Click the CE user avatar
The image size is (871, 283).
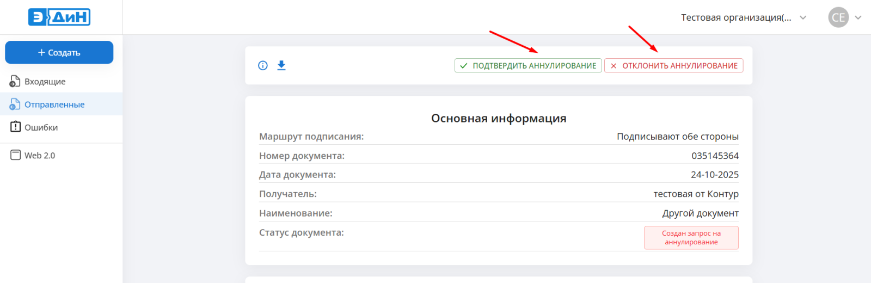[838, 17]
